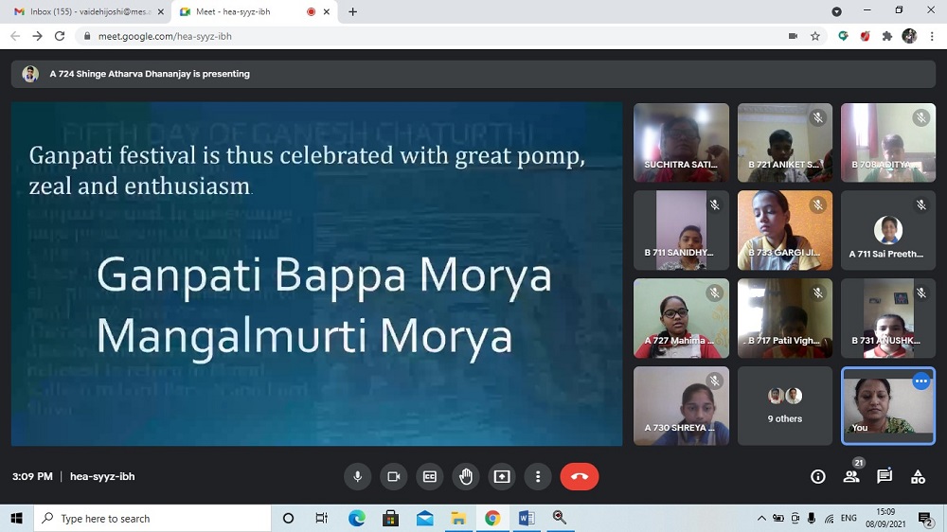
Task: Open a new browser tab
Action: coord(353,11)
